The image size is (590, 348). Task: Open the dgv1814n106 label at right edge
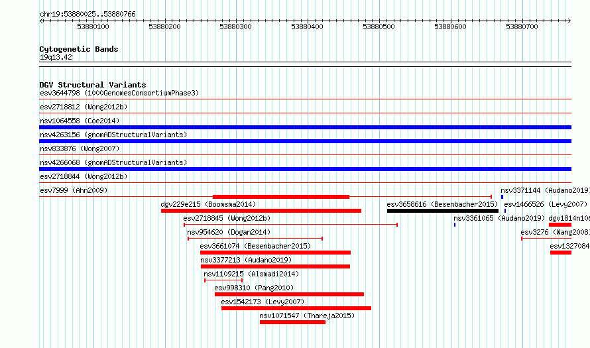(x=569, y=218)
